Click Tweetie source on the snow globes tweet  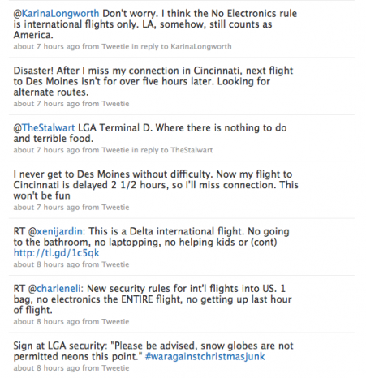point(115,368)
